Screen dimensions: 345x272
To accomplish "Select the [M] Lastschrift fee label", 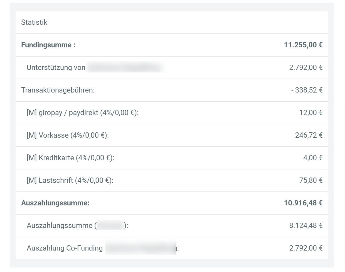I will [x=70, y=180].
